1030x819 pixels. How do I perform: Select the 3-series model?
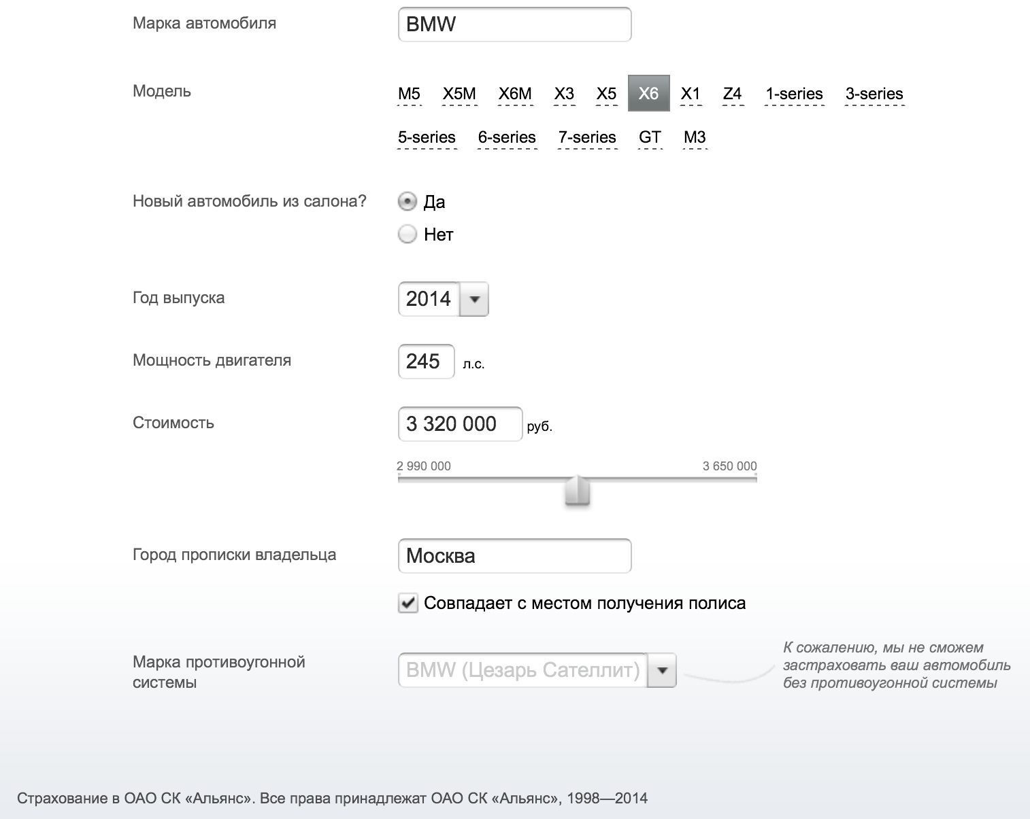coord(874,94)
